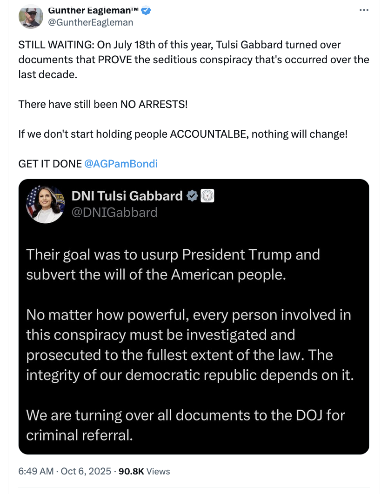Click the @DNIGabbard handle
388x494 pixels.
pyautogui.click(x=114, y=213)
